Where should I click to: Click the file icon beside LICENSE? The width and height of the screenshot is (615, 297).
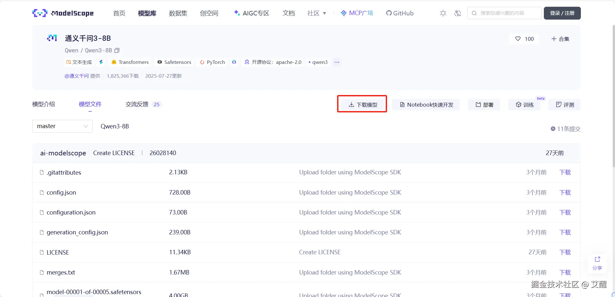(x=42, y=252)
